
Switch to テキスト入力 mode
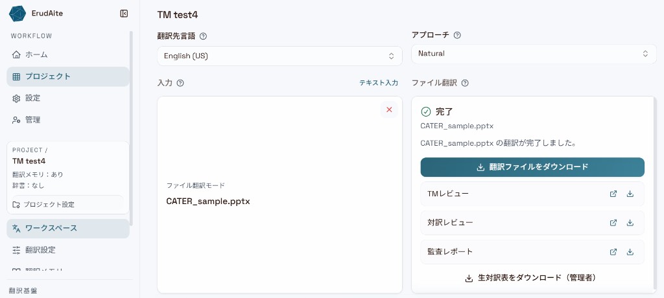tap(379, 83)
